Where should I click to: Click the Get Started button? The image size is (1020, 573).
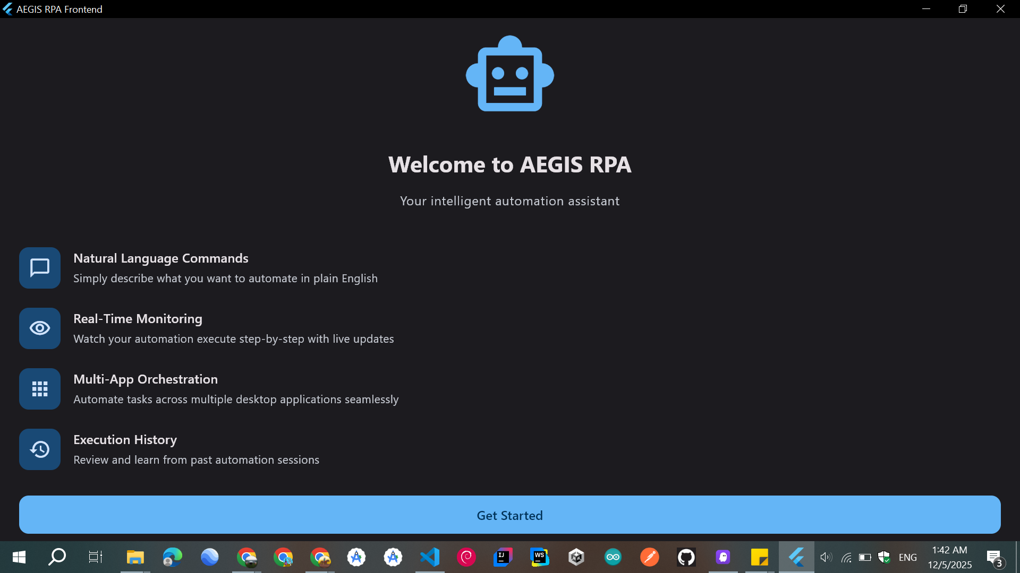(x=509, y=515)
